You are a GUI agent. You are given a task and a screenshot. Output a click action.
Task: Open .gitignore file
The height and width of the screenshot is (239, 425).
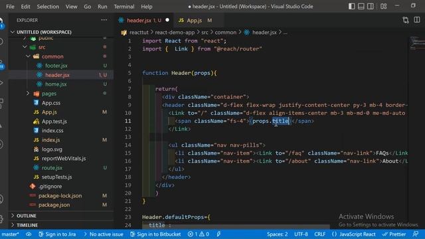pyautogui.click(x=61, y=186)
